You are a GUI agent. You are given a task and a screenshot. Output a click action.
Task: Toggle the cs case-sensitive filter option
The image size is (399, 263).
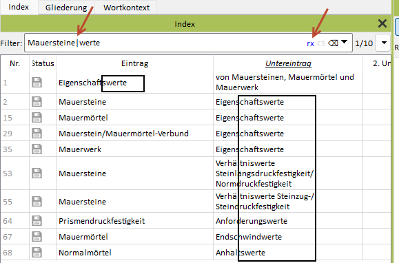click(321, 43)
